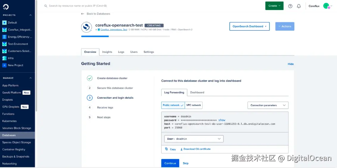Open Databases in the sidebar
Viewport: 337px width, 168px height.
pyautogui.click(x=17, y=135)
